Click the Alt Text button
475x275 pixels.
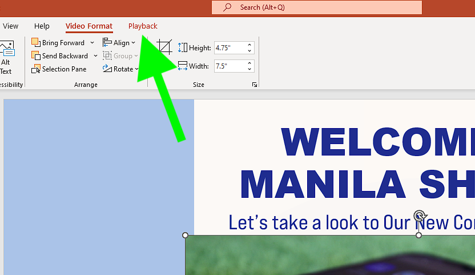click(x=6, y=58)
